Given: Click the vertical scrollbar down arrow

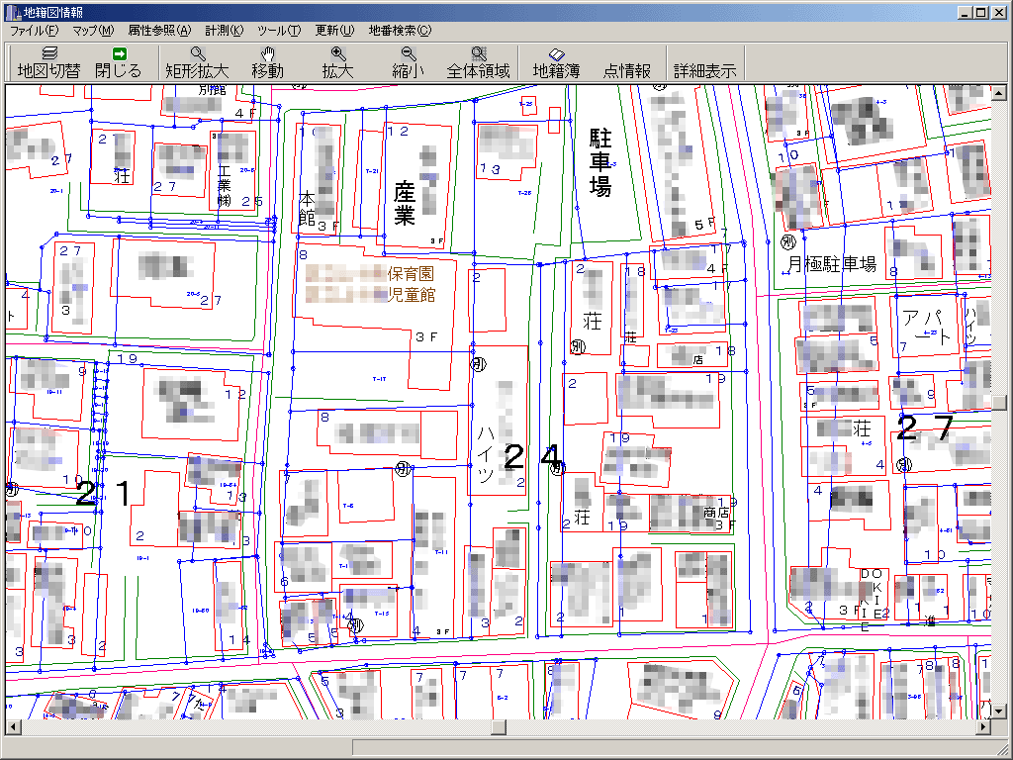Looking at the screenshot, I should (x=999, y=712).
